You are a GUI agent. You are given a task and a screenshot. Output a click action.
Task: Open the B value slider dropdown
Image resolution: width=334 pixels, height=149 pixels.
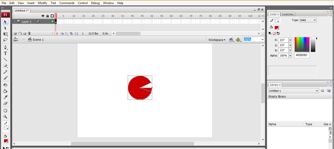[290, 50]
